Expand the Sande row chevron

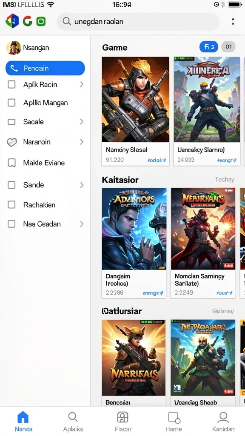pos(82,185)
